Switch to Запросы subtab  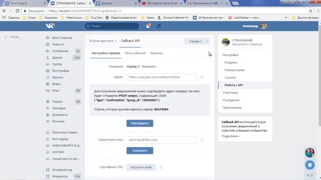[x=156, y=53]
